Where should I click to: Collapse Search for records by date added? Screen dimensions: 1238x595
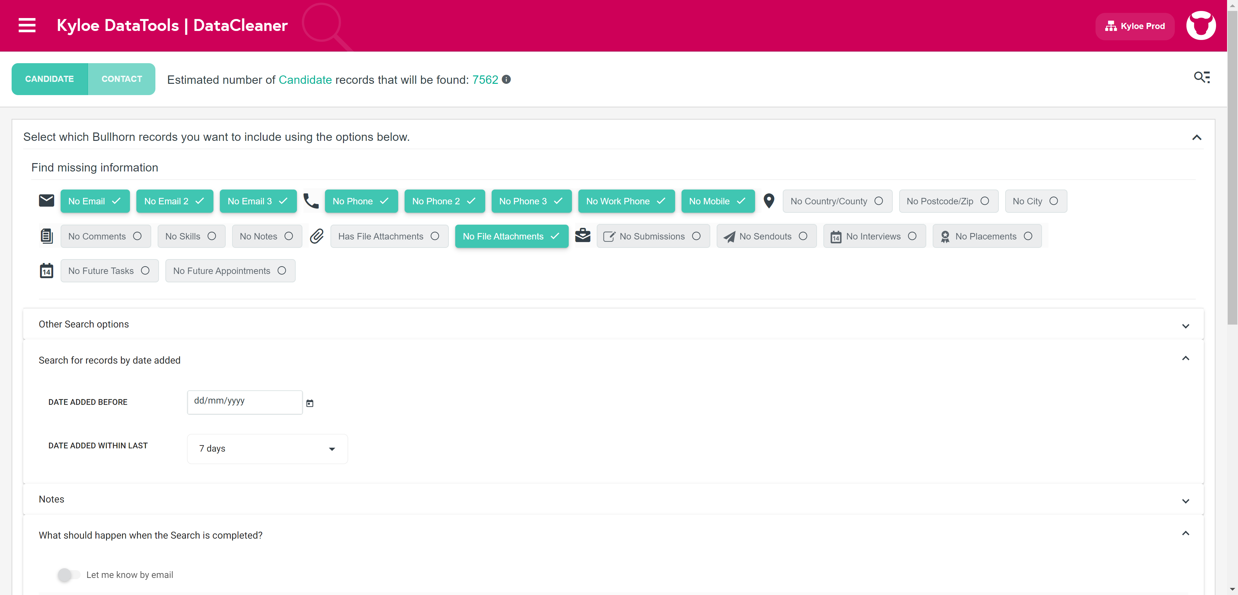1185,358
